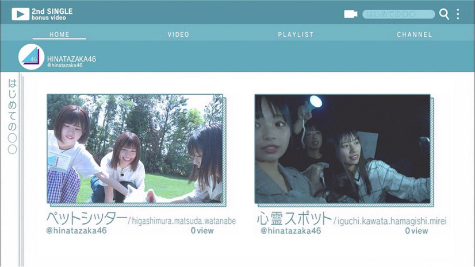Click the play button logo icon
Screen dimensions: 475x267
point(20,14)
